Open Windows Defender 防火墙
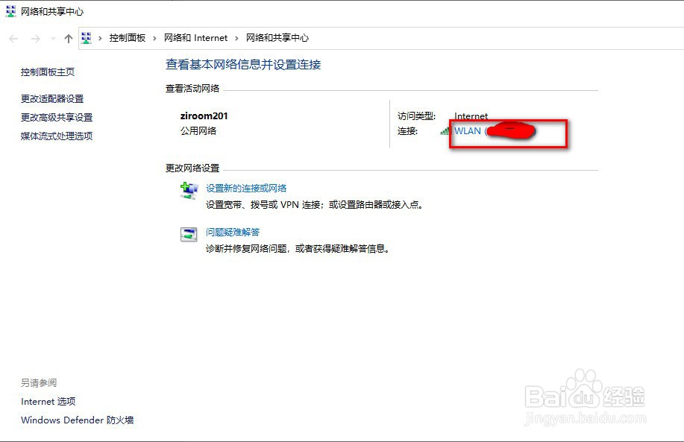The width and height of the screenshot is (684, 442). (x=77, y=420)
